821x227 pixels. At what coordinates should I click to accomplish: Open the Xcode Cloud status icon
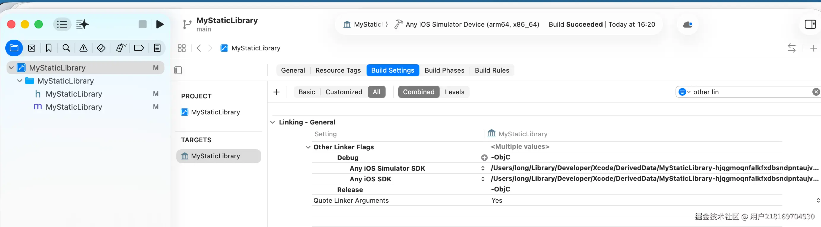(688, 25)
